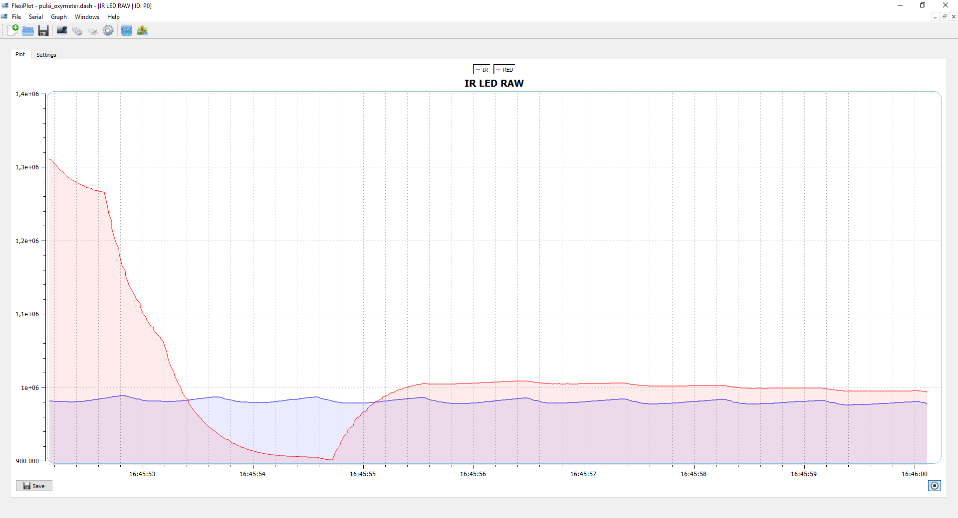958x518 pixels.
Task: Click the Save button below the plot
Action: pos(34,486)
